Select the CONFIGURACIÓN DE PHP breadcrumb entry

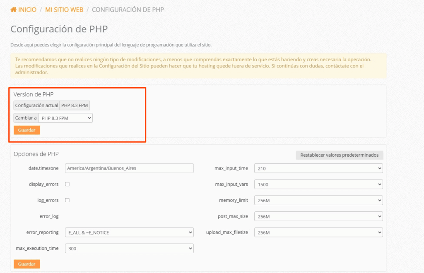click(x=128, y=9)
